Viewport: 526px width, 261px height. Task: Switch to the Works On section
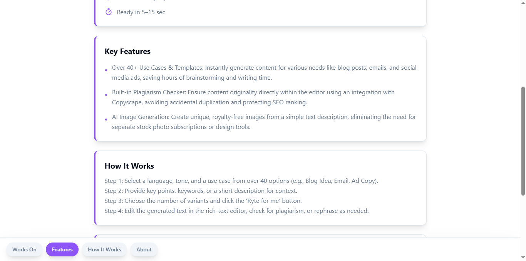coord(24,249)
